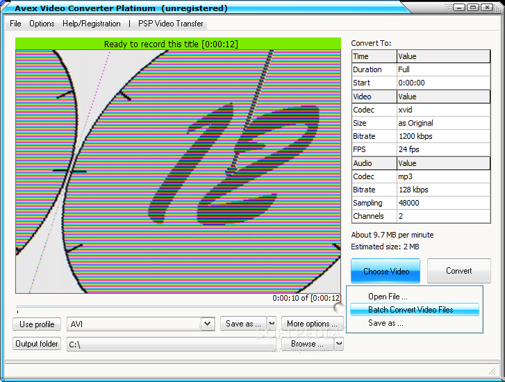Open PSP Video Transfer menu
Image resolution: width=505 pixels, height=382 pixels.
coord(170,24)
